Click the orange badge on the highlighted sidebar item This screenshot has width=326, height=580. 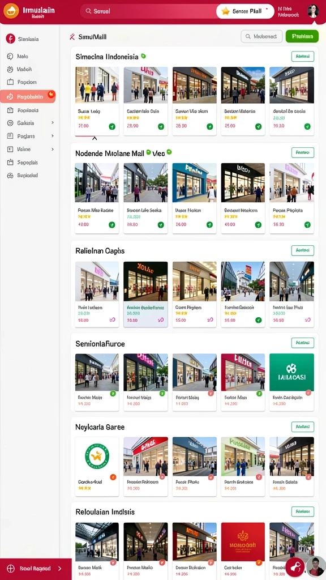(x=51, y=94)
